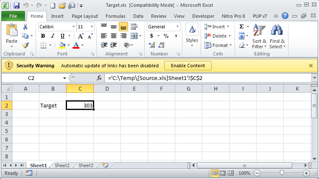This screenshot has width=319, height=179.
Task: Switch to the Page Layout tab
Action: point(85,16)
